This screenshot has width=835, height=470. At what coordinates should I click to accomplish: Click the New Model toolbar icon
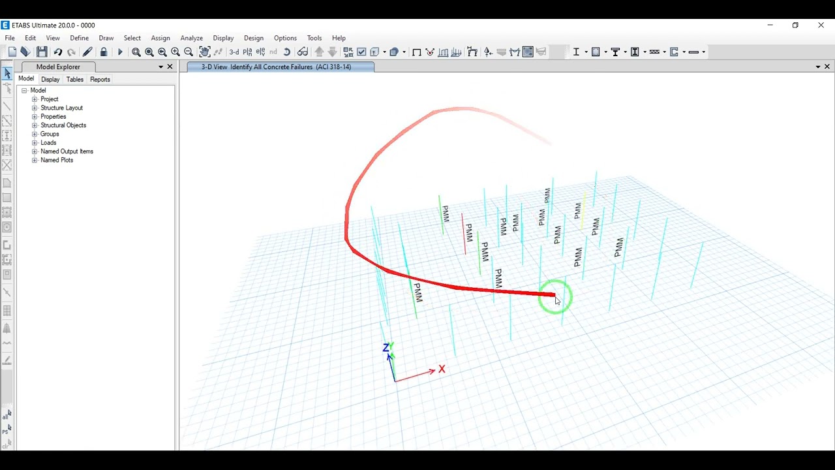click(12, 52)
